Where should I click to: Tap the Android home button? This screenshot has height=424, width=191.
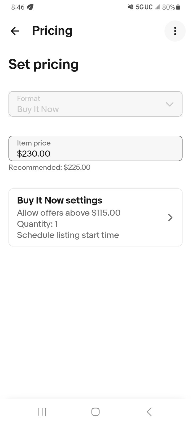pyautogui.click(x=95, y=412)
